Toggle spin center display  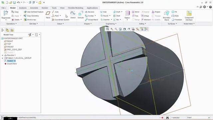[x=146, y=29]
